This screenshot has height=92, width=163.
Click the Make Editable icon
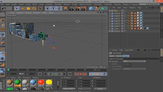point(2,15)
